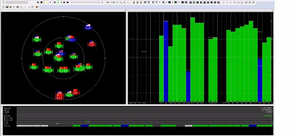The width and height of the screenshot is (292, 136).
Task: Select red satellite B8 in sky view
Action: 75,93
